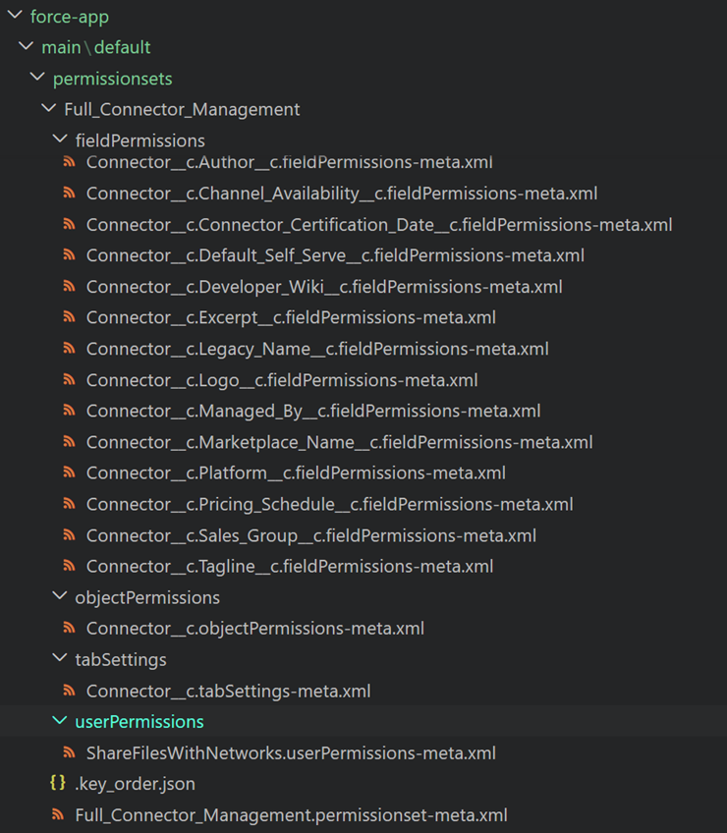
Task: Select the objectPermissions folder label
Action: point(147,598)
